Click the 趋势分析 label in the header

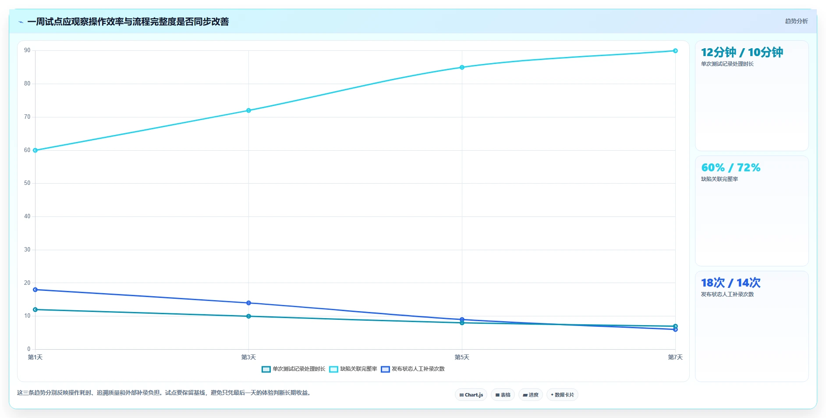(x=796, y=21)
